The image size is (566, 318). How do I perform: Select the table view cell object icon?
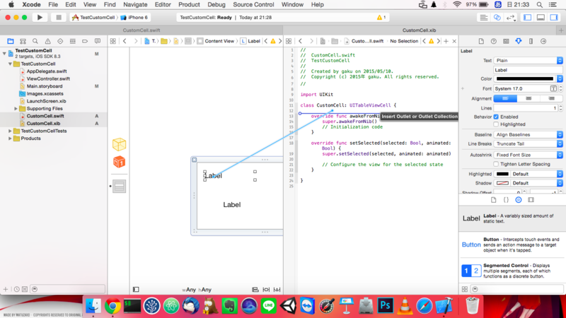coord(119,186)
